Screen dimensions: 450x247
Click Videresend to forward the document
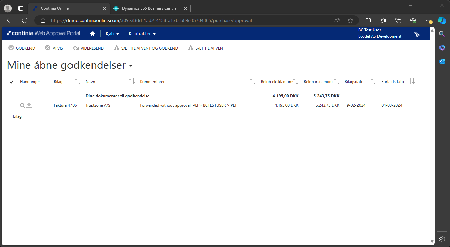click(88, 48)
